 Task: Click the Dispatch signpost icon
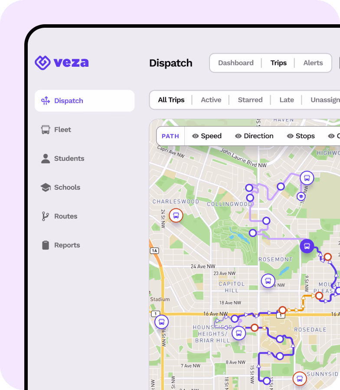click(x=46, y=101)
